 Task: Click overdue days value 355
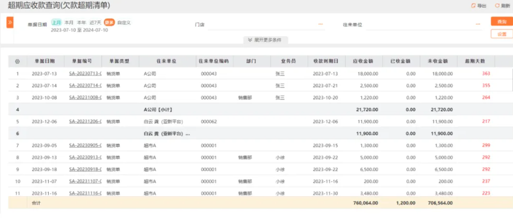tap(486, 86)
